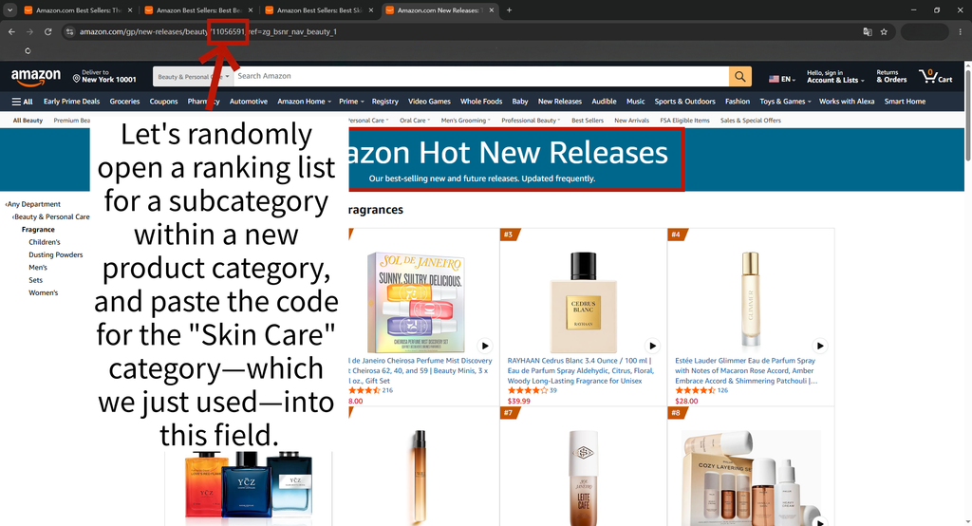Expand the Prime menu
The height and width of the screenshot is (526, 972).
tap(351, 101)
